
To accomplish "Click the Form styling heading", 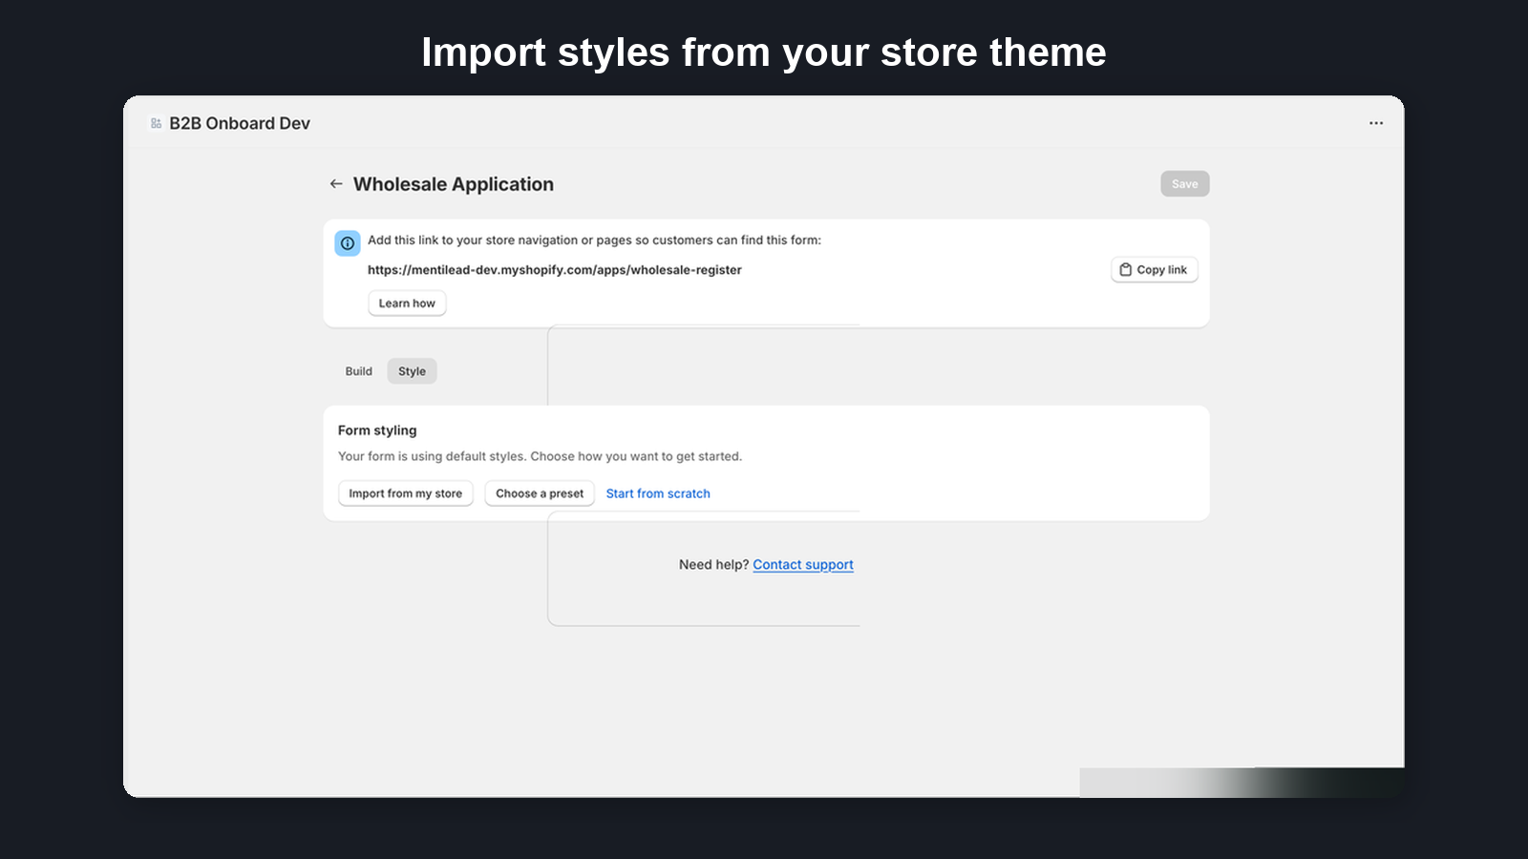I will (377, 430).
